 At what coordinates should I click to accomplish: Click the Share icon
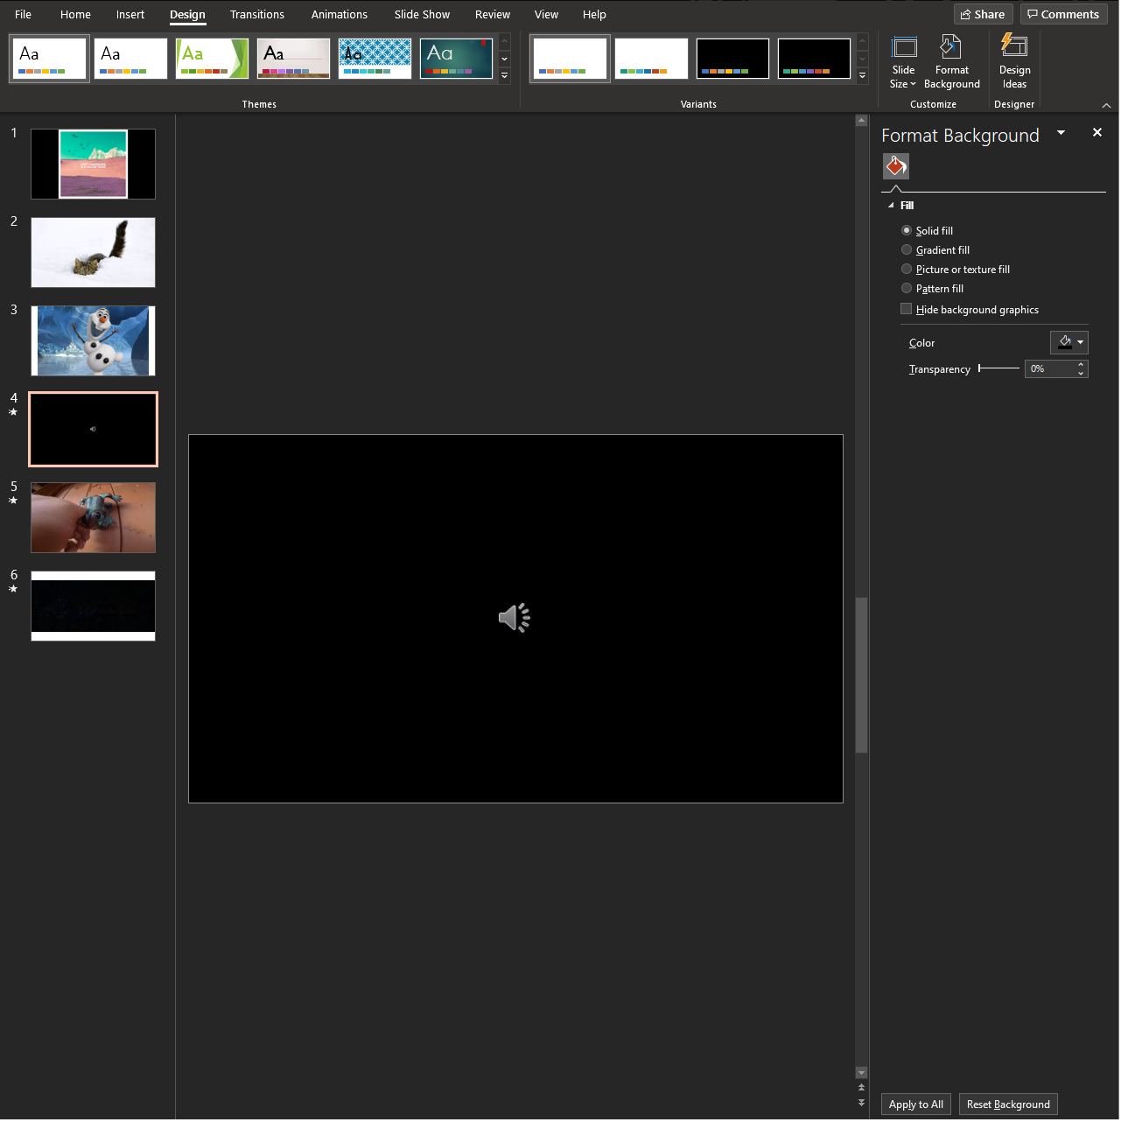point(982,14)
